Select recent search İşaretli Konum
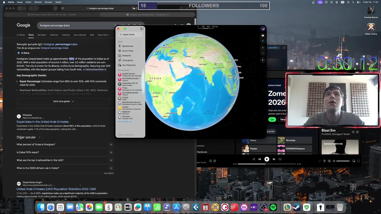 click(130, 75)
